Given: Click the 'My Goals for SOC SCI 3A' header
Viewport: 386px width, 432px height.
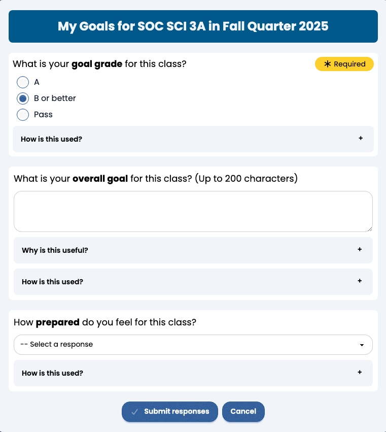Looking at the screenshot, I should point(193,26).
